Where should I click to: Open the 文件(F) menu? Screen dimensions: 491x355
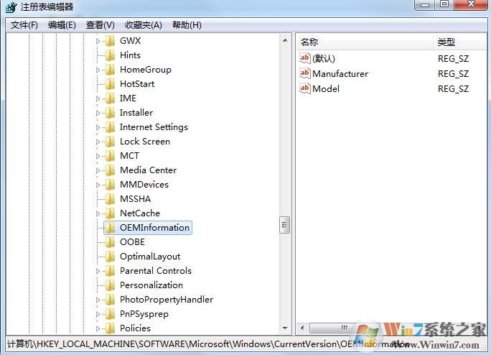pyautogui.click(x=24, y=25)
